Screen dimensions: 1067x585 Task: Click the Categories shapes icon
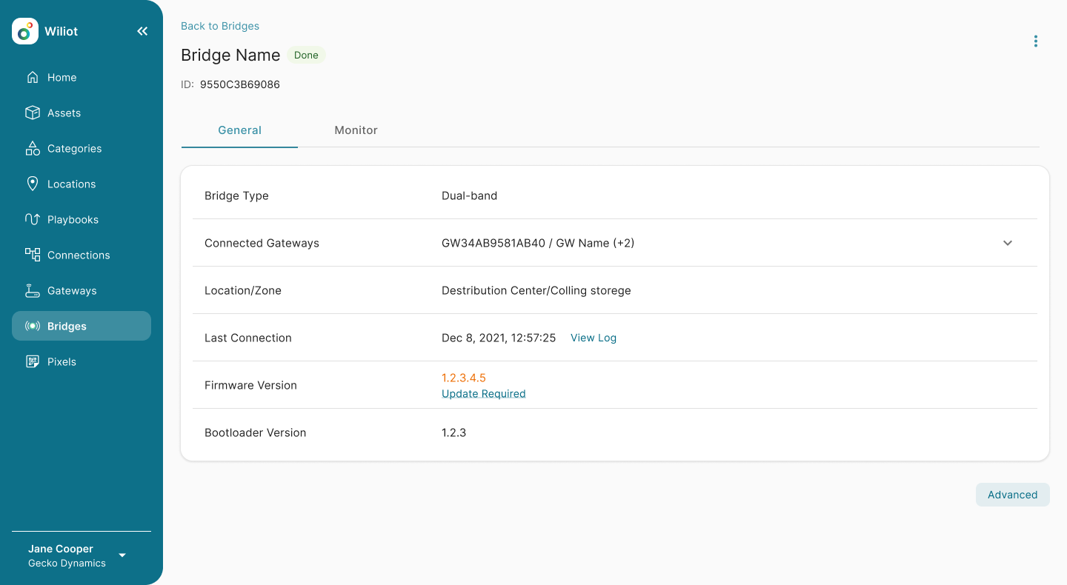click(33, 148)
